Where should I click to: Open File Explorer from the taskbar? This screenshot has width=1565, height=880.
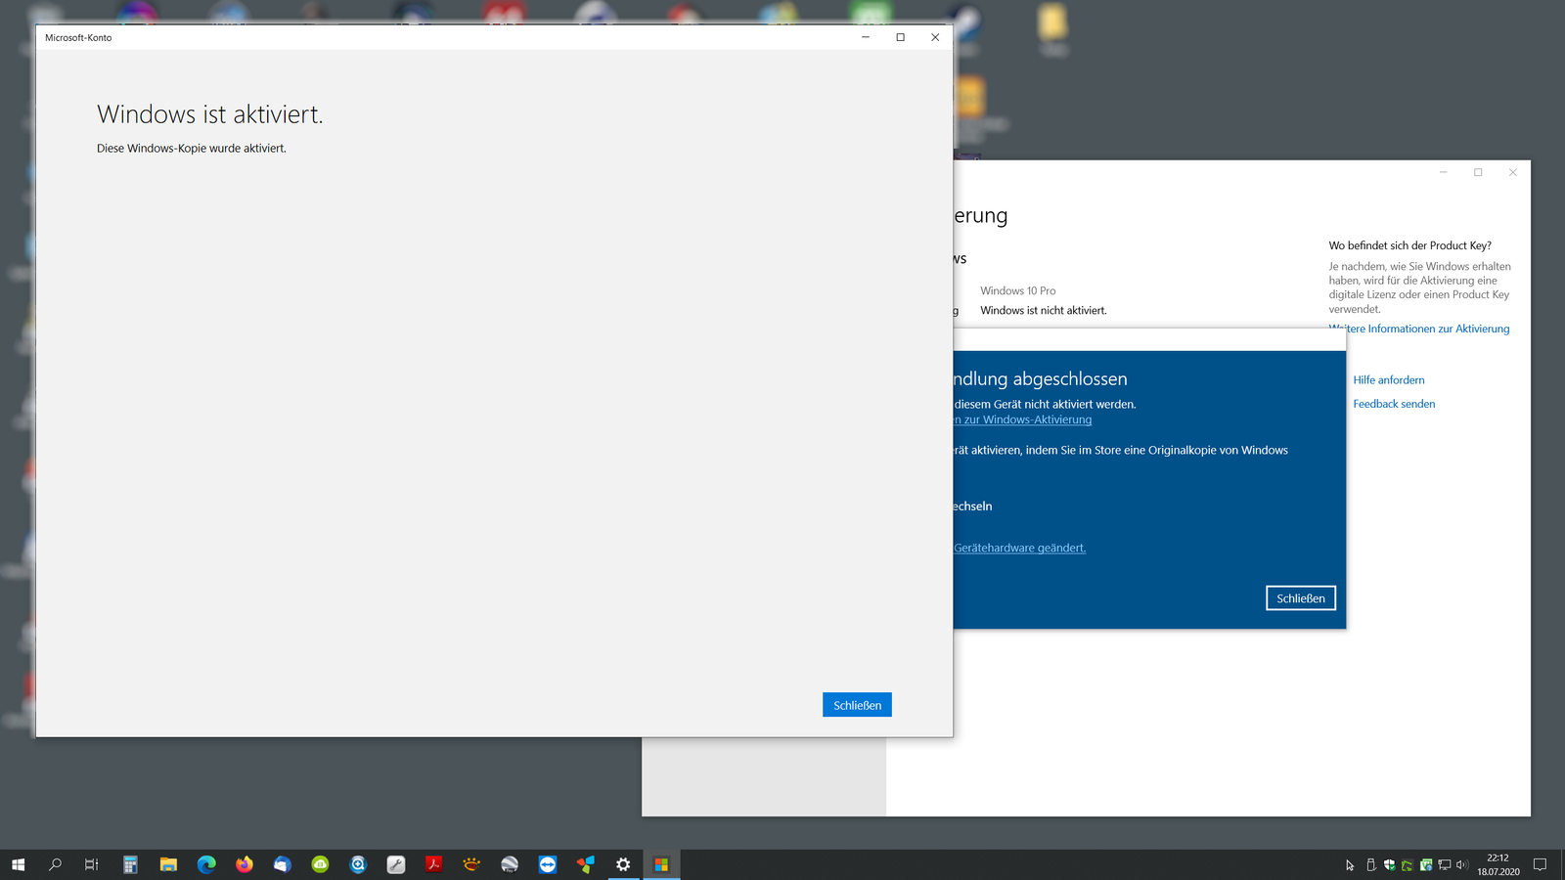168,864
